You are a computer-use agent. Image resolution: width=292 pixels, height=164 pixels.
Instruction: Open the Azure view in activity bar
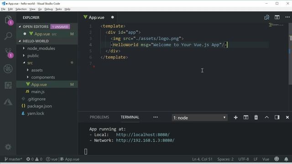pyautogui.click(x=8, y=102)
